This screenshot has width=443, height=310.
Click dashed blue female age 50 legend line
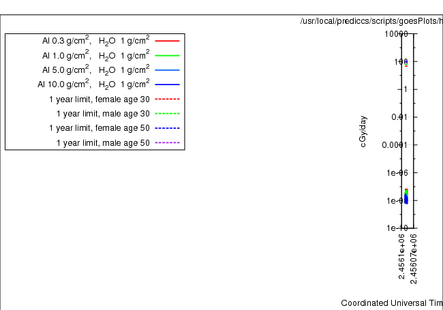click(167, 128)
